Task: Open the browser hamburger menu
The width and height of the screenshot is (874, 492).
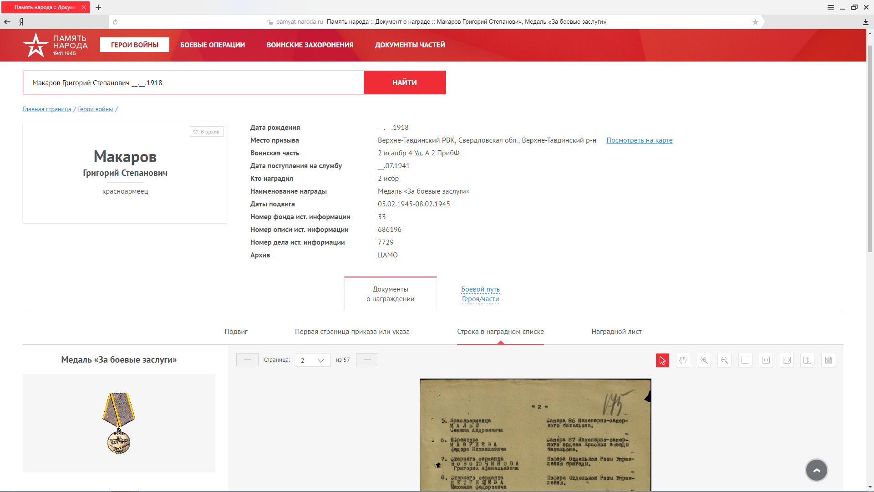Action: [x=831, y=7]
